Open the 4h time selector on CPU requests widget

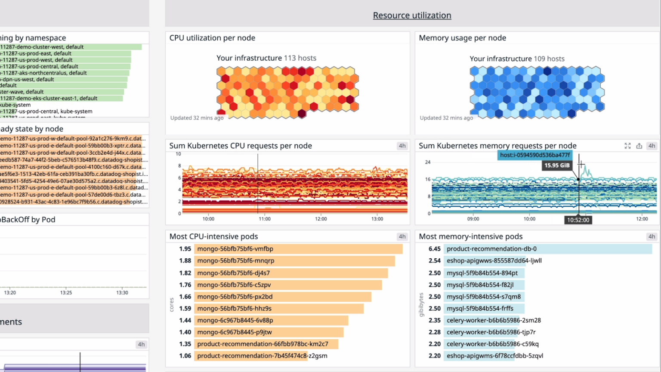click(402, 146)
